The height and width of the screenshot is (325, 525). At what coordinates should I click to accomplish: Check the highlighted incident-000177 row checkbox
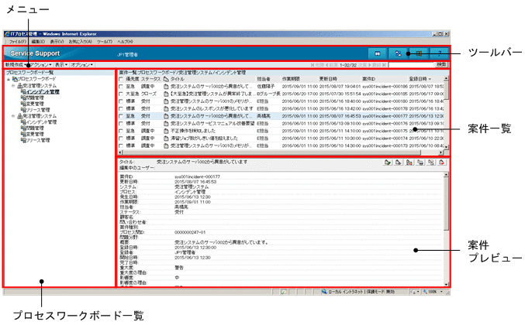pos(121,116)
